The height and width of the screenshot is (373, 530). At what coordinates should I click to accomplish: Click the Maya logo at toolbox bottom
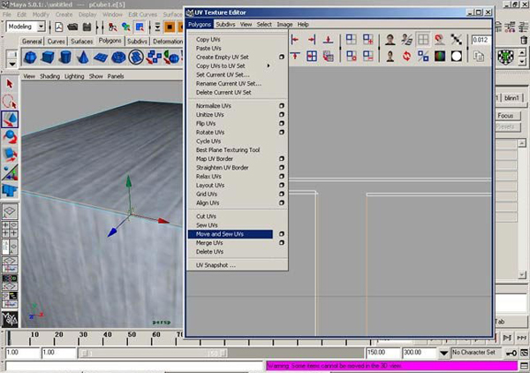10,318
